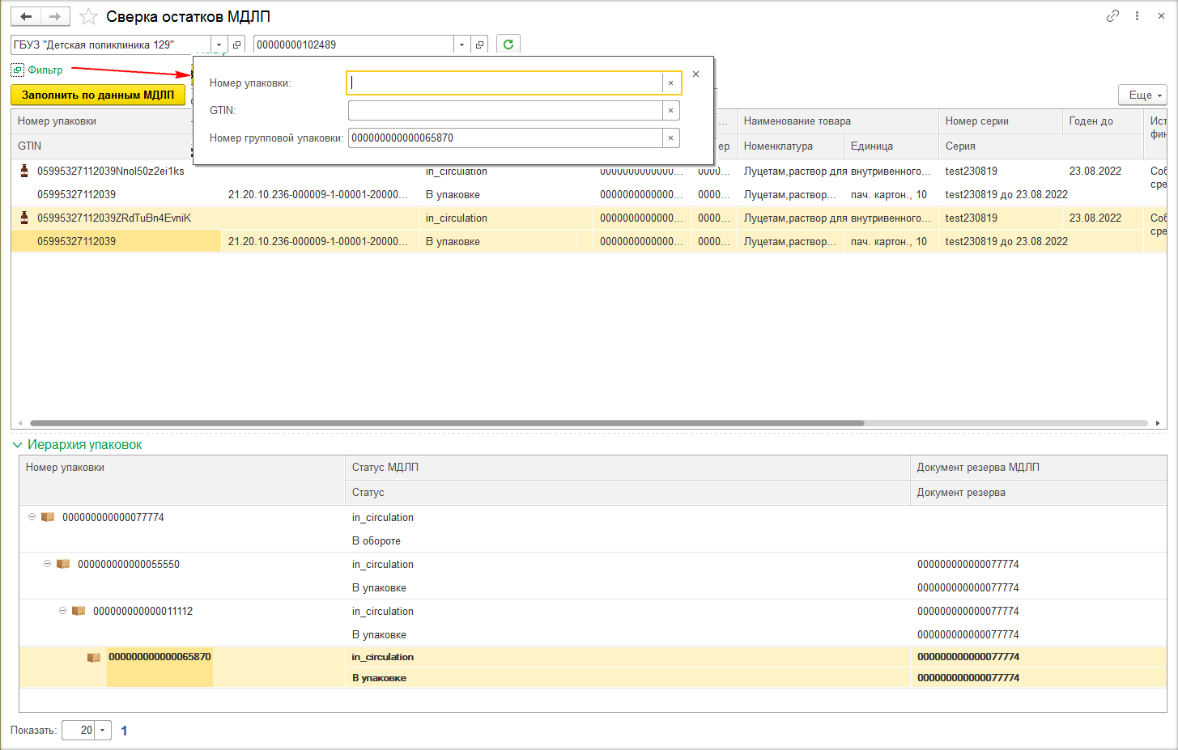The image size is (1178, 750).
Task: Refresh the data with the green refresh button
Action: point(508,44)
